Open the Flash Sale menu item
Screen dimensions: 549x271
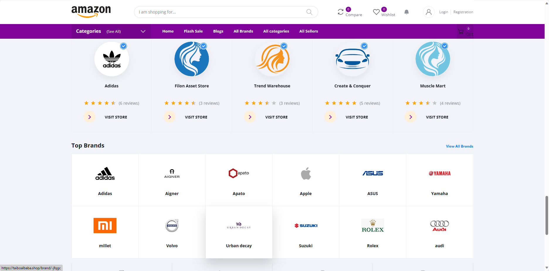point(193,31)
